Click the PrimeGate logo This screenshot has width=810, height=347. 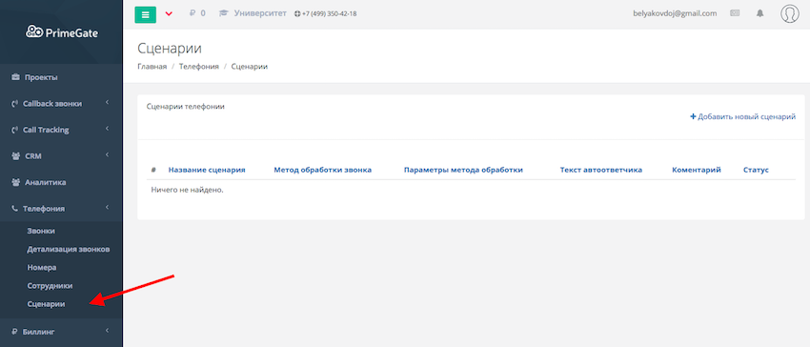point(62,32)
